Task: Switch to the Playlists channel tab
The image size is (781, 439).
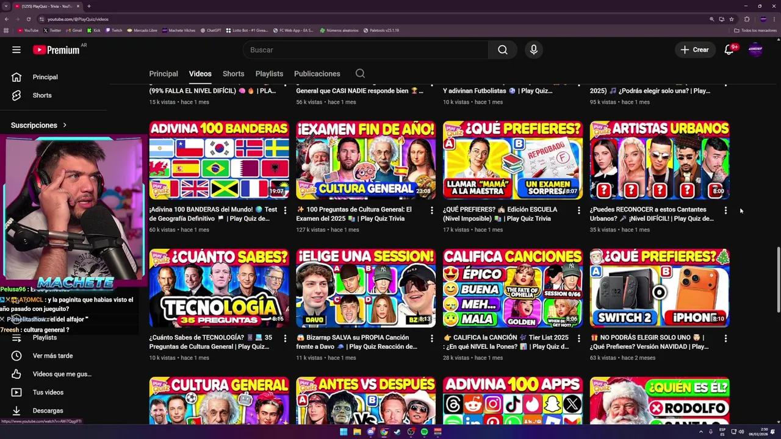Action: coord(269,74)
